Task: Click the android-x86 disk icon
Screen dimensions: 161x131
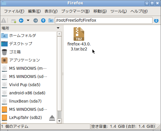Action: [x=4, y=93]
